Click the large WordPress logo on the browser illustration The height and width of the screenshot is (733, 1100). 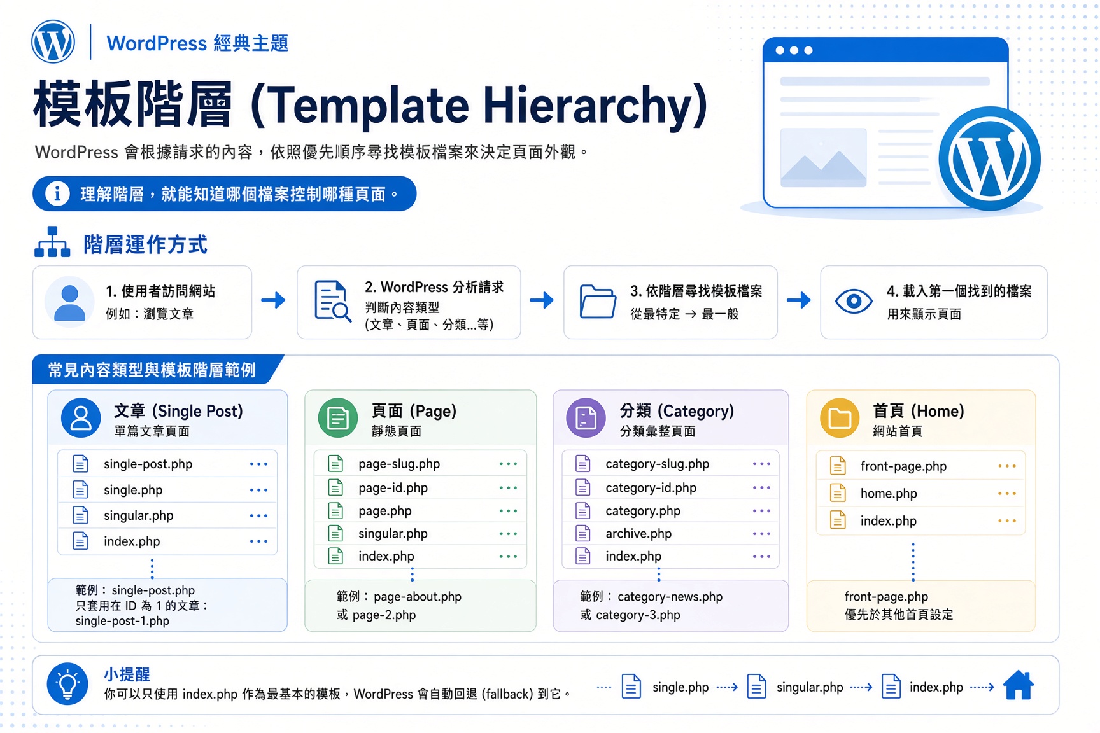point(989,158)
